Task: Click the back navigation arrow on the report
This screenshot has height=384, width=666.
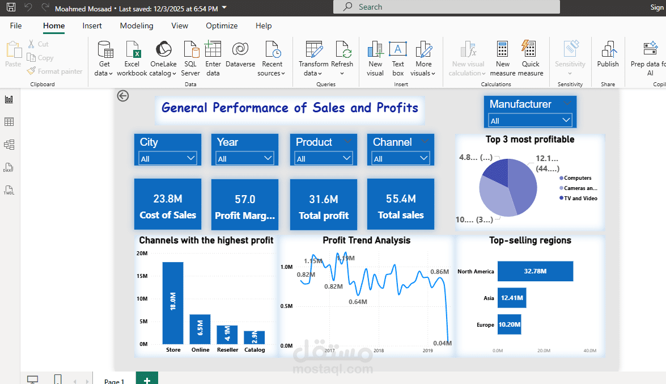Action: point(123,96)
